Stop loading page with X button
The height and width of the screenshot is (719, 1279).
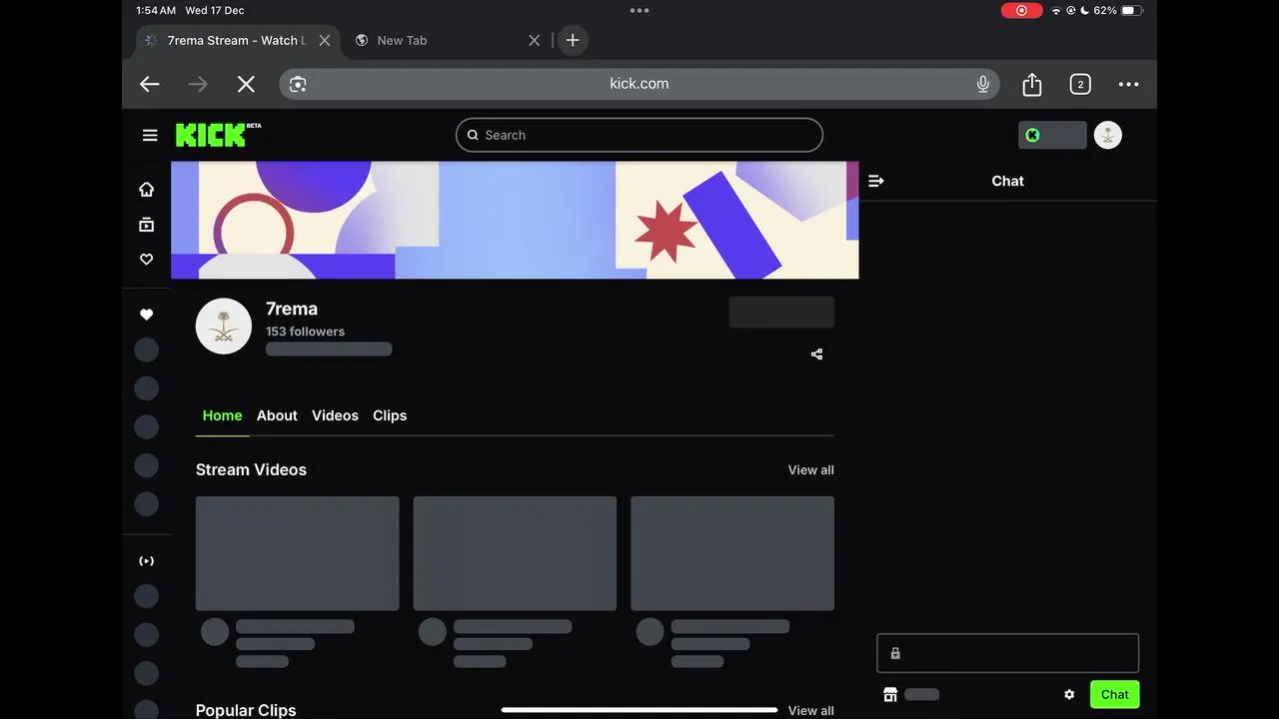[x=246, y=84]
